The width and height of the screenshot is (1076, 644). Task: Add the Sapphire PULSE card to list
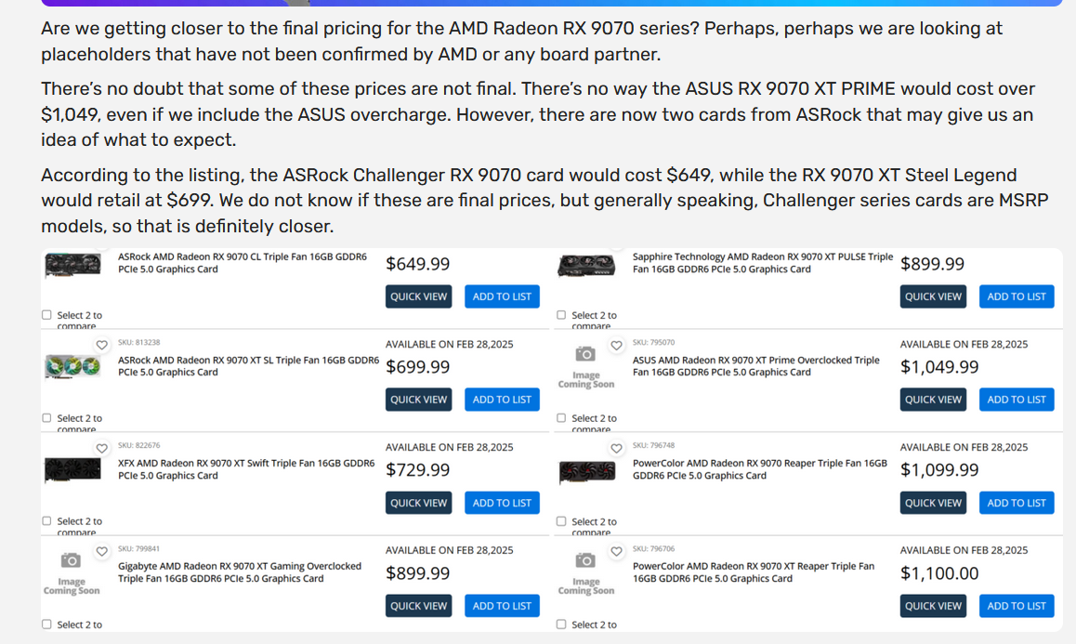[x=1017, y=296]
